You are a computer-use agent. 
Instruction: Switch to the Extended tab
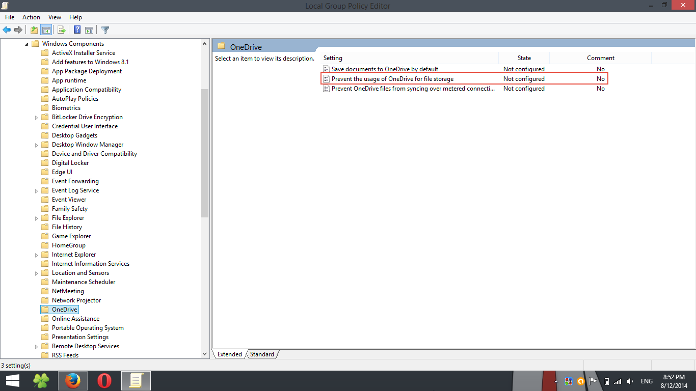[230, 354]
